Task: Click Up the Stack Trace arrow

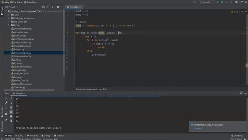Action: [x=11, y=98]
